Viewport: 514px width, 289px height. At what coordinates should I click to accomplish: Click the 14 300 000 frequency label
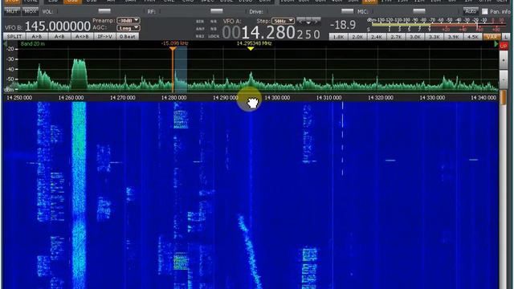point(277,98)
